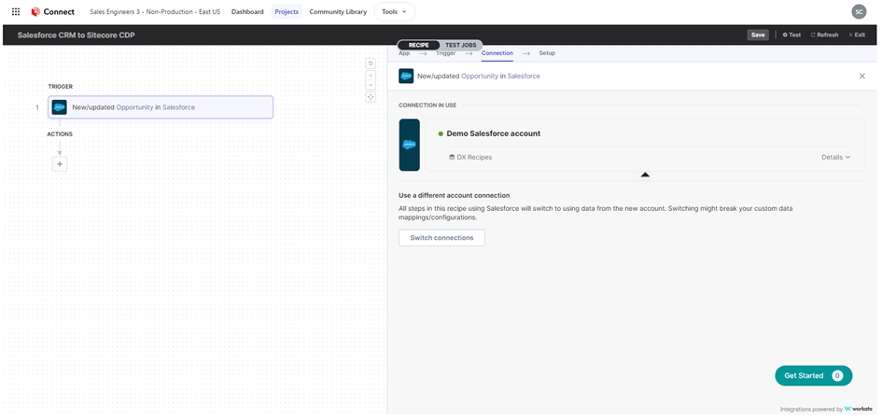
Task: Close the trigger configuration panel
Action: pyautogui.click(x=861, y=76)
